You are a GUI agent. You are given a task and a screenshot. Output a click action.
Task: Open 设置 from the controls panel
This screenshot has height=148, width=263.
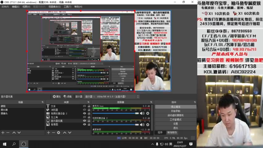click(176, 124)
